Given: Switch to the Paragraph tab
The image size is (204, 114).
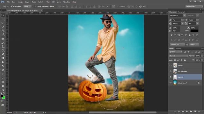Looking at the screenshot, I should (181, 12).
